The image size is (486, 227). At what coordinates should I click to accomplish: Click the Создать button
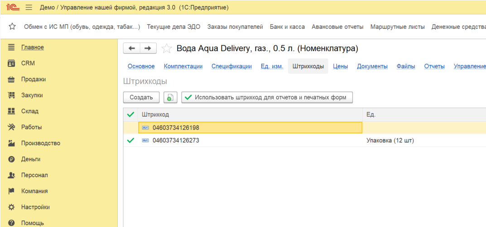[x=141, y=97]
